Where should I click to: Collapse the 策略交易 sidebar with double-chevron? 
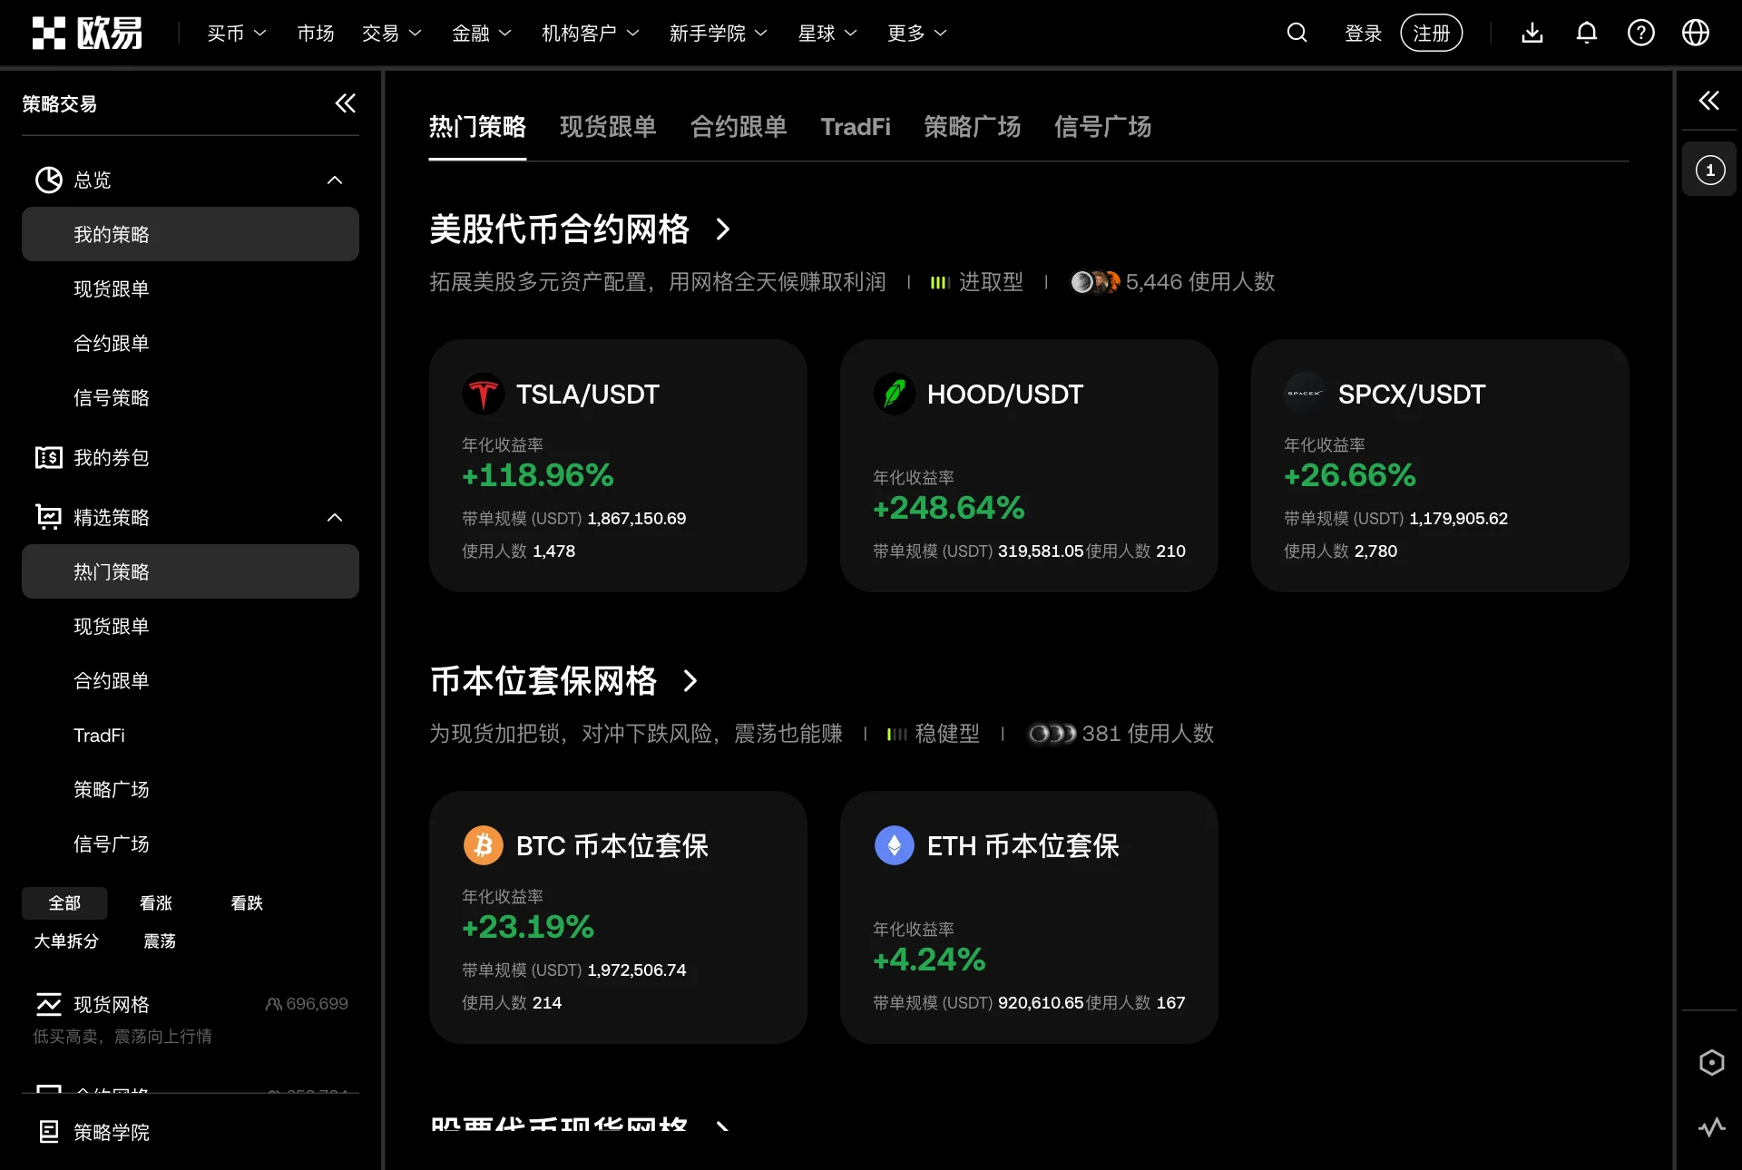tap(346, 103)
